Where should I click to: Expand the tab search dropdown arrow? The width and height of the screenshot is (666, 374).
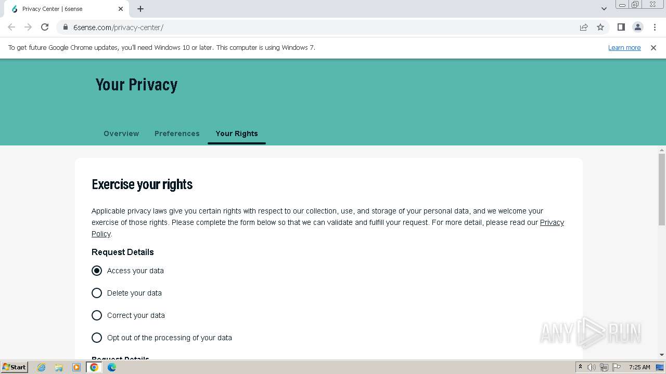[604, 9]
